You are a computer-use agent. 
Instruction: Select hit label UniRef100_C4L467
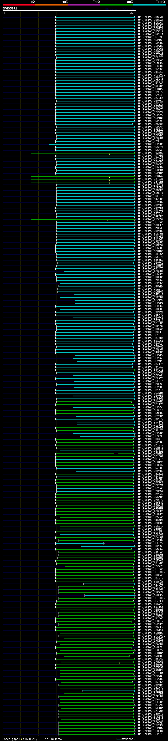click(151, 589)
